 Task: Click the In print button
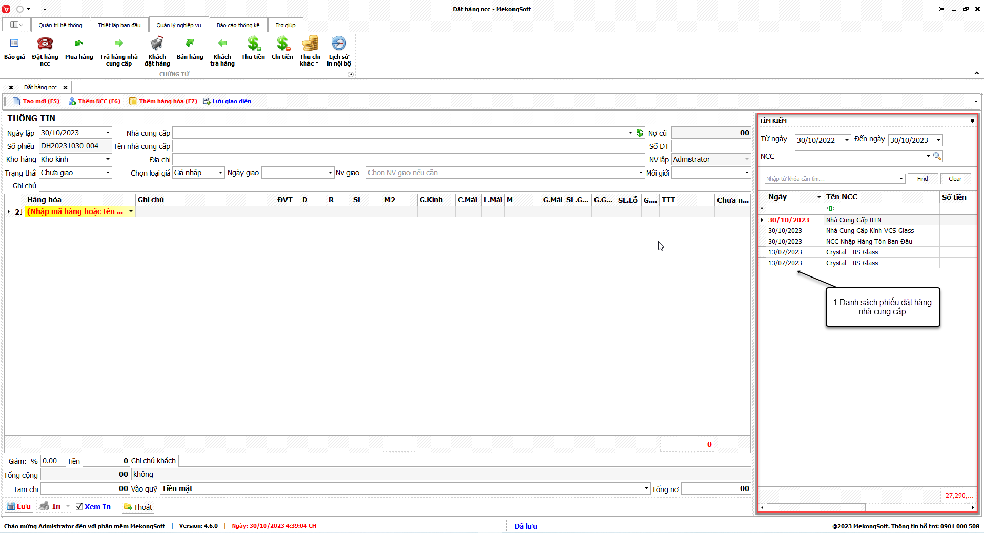pos(51,506)
